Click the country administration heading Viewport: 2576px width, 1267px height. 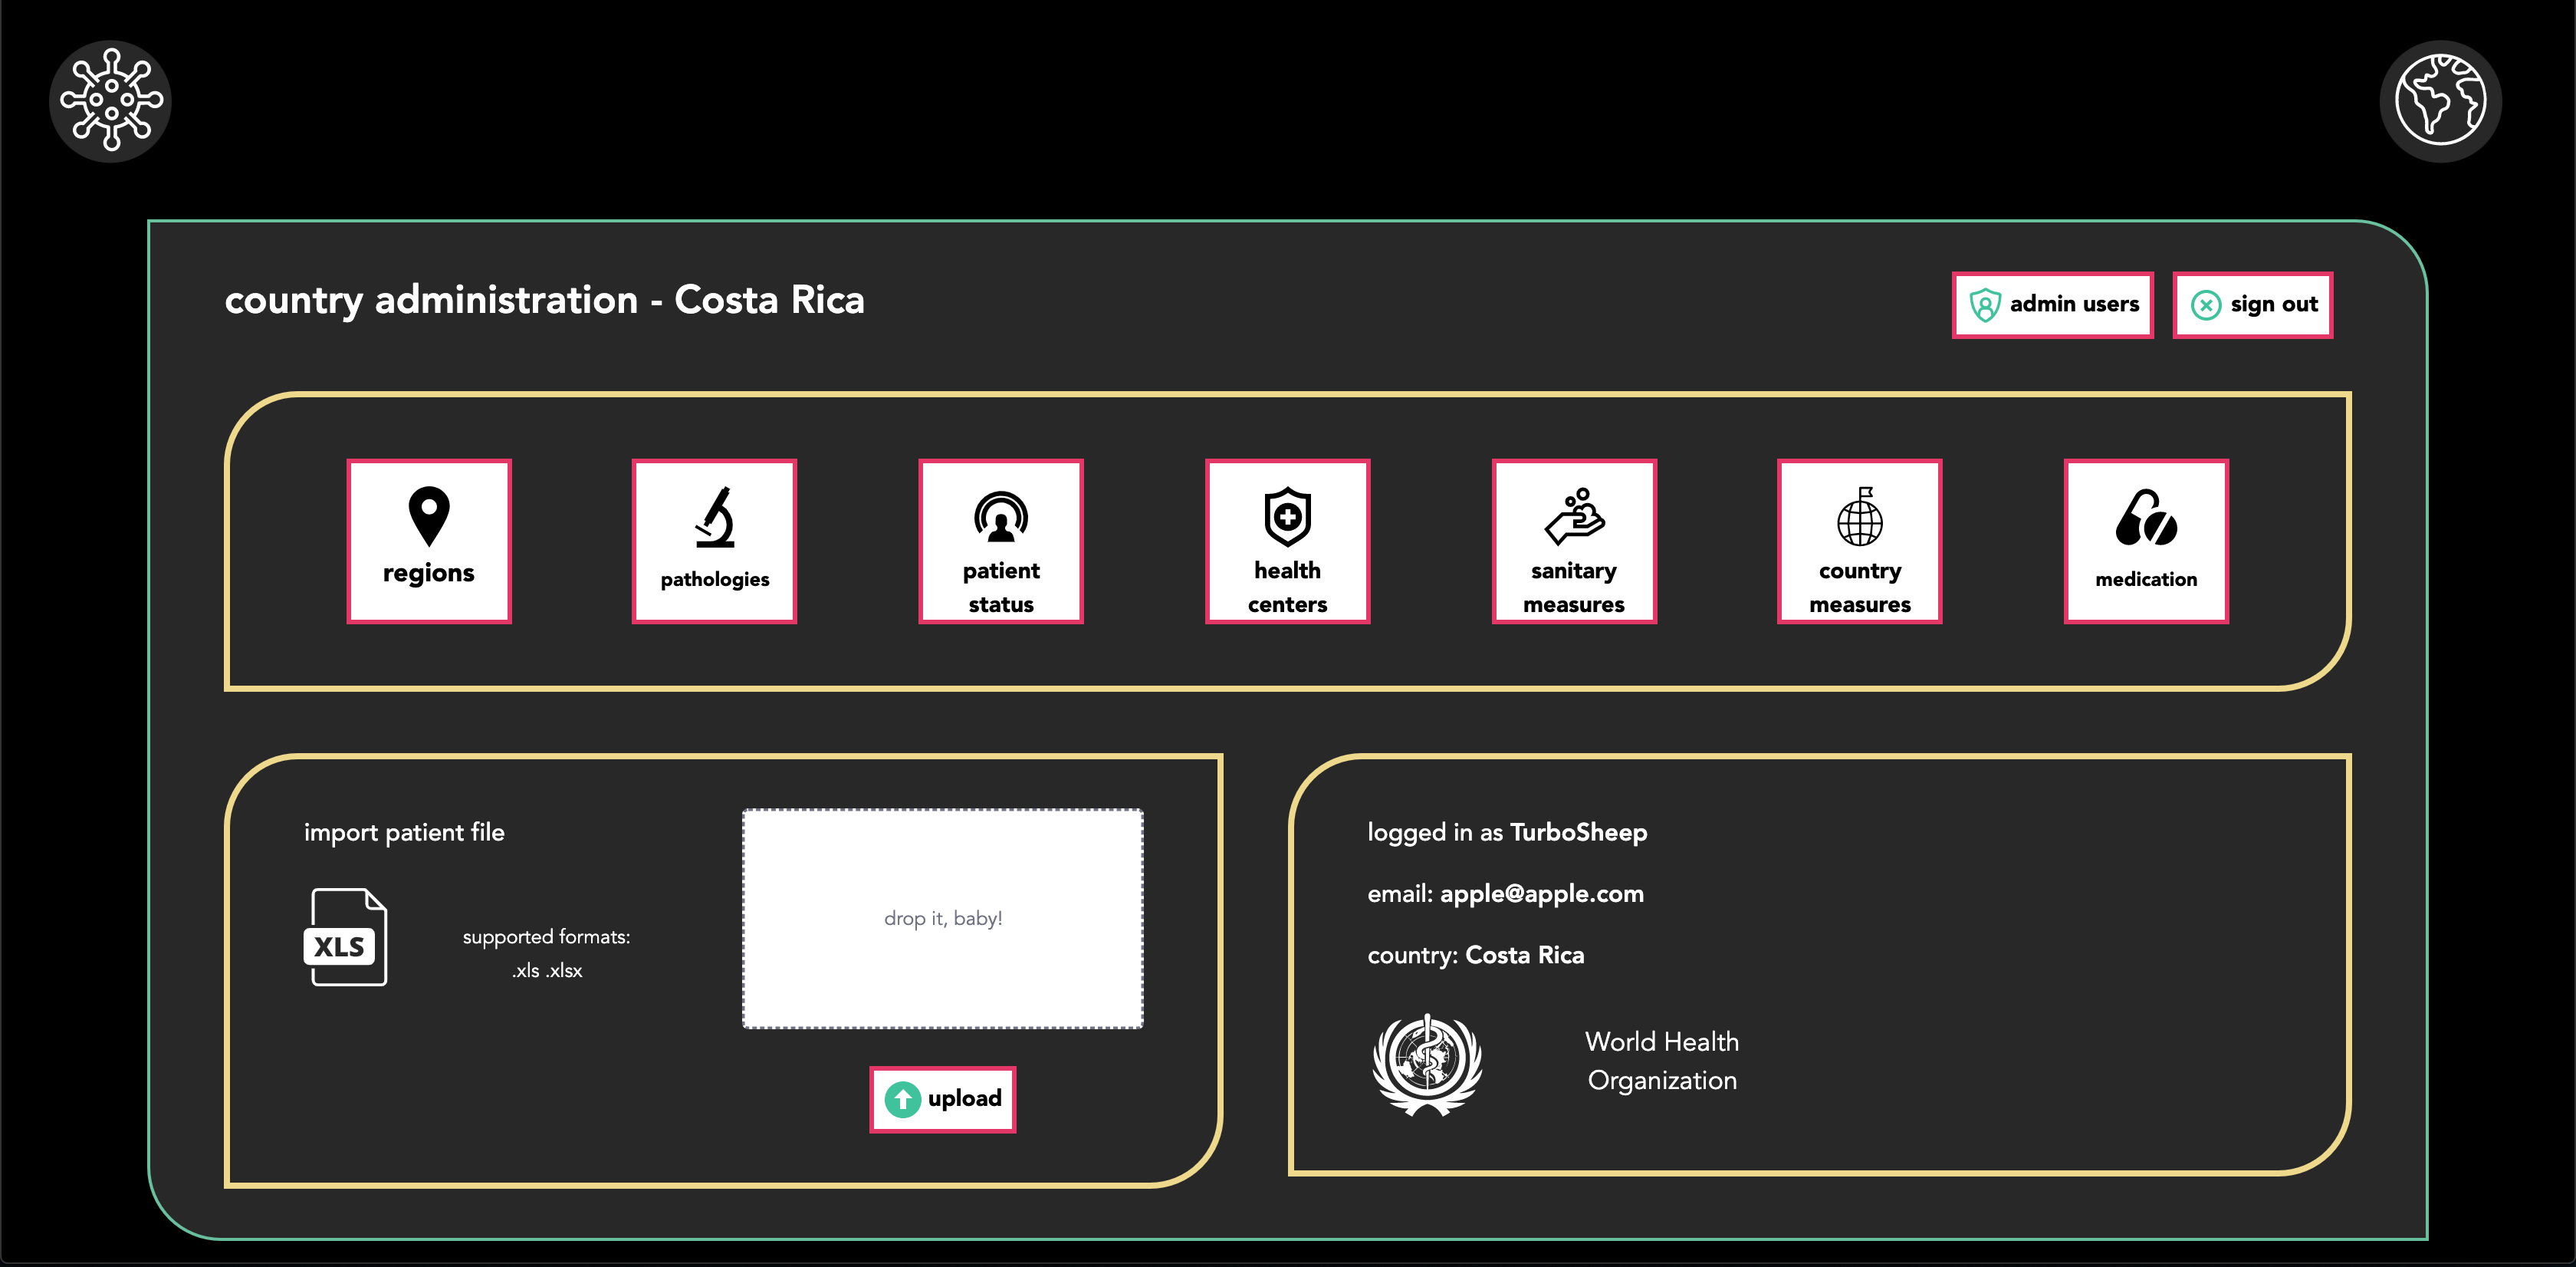(544, 300)
